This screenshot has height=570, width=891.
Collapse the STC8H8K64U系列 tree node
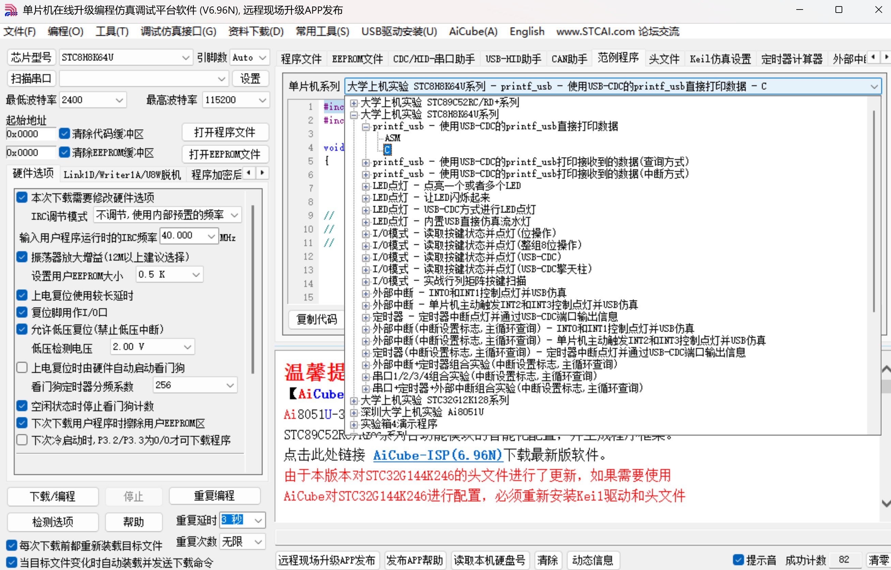[354, 114]
